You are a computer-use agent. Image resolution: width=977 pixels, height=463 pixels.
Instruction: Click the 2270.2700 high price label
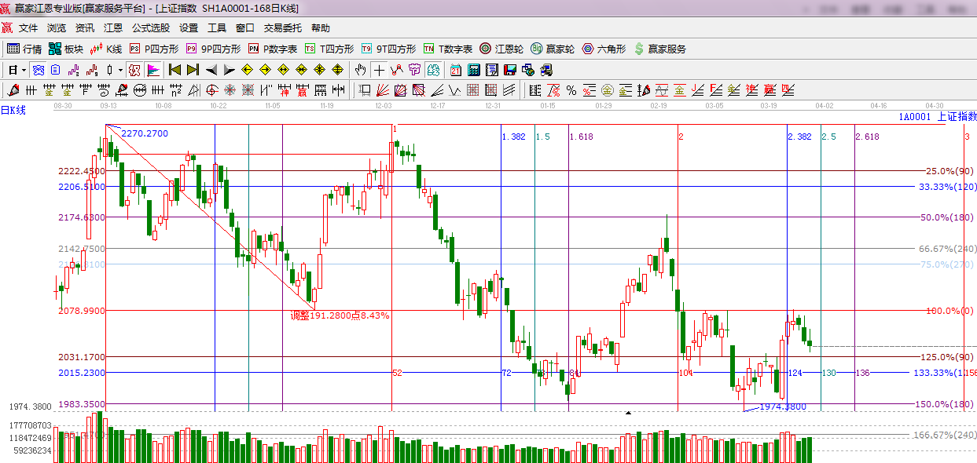pos(144,133)
